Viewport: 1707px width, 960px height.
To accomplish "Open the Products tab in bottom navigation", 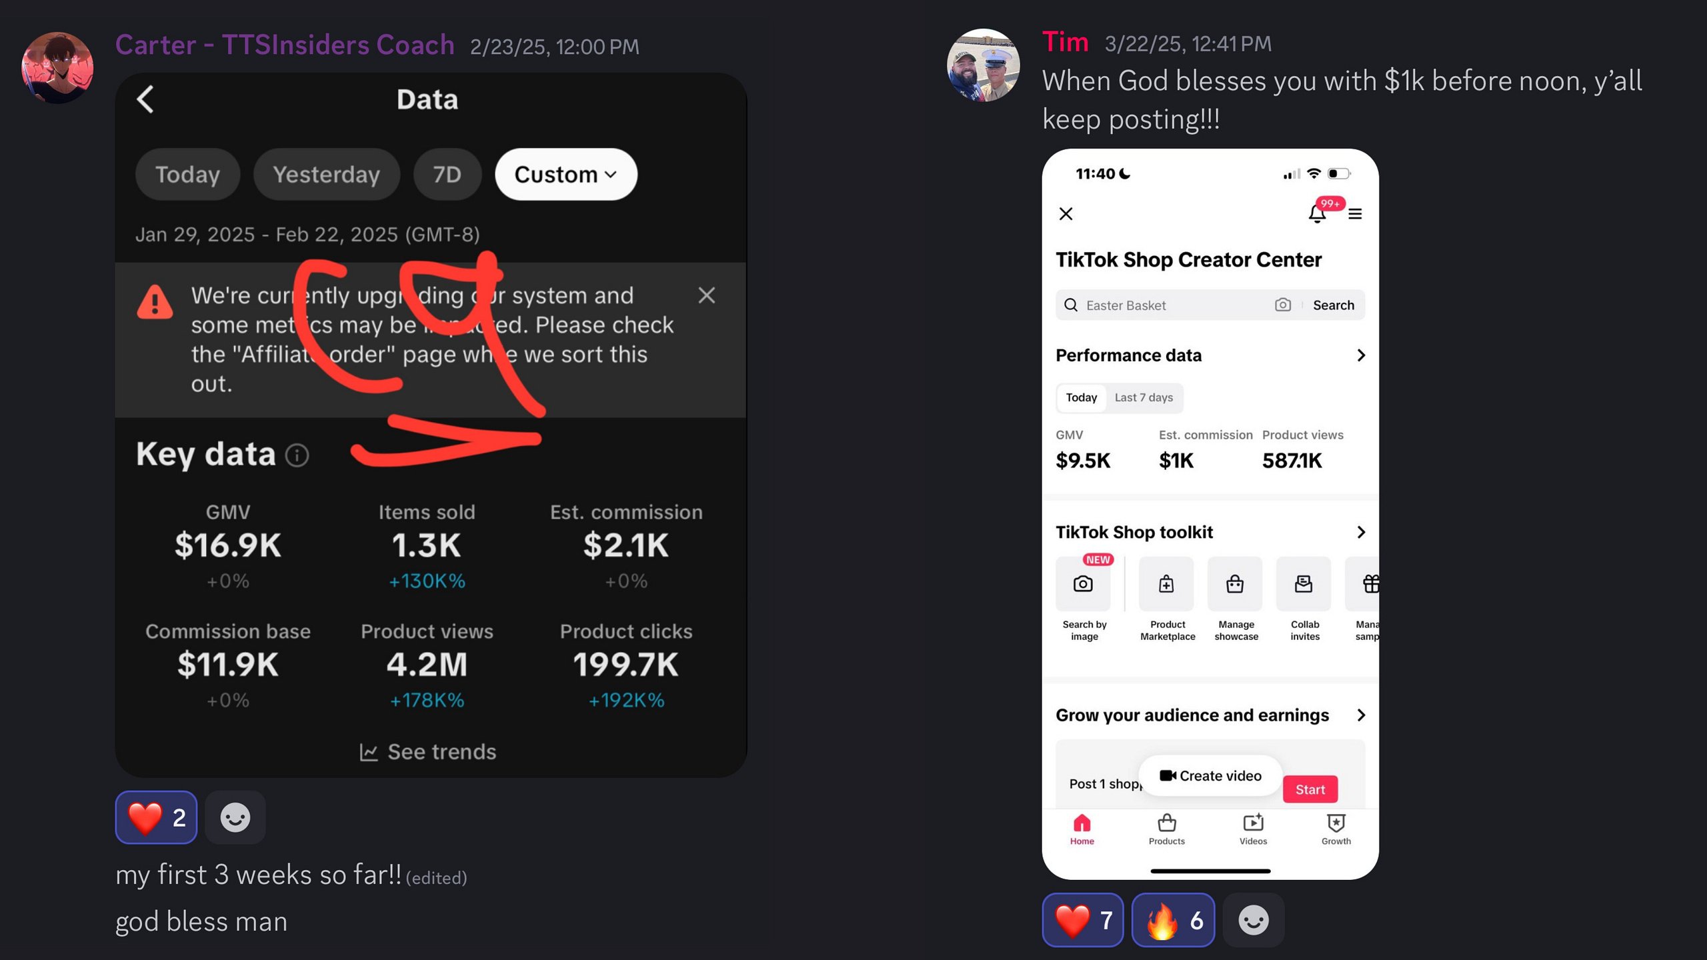I will click(x=1167, y=829).
